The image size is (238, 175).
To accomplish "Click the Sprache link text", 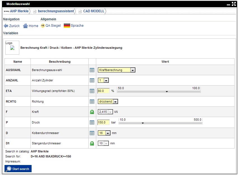I will click(x=77, y=26).
